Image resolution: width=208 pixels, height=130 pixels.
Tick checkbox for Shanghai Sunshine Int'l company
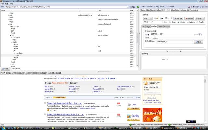(x=45, y=103)
